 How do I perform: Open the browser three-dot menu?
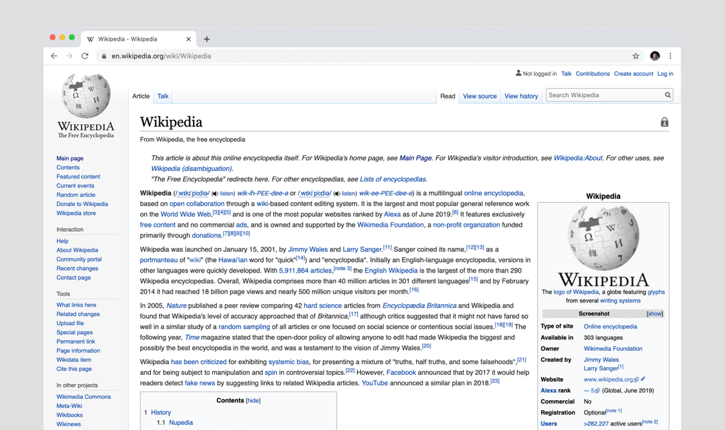tap(671, 56)
